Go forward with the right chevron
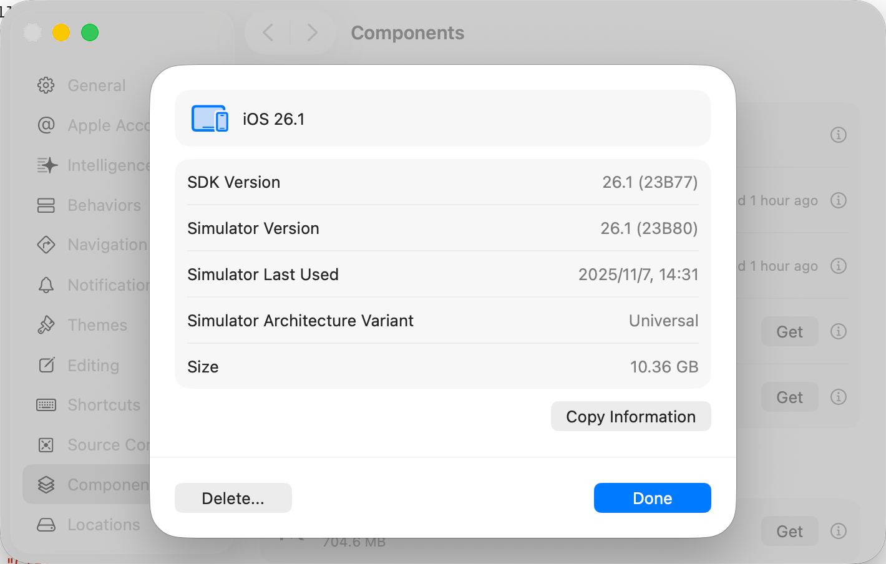The height and width of the screenshot is (564, 886). [x=313, y=32]
